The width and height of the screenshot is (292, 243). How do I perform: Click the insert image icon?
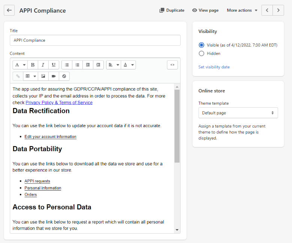tap(43, 76)
